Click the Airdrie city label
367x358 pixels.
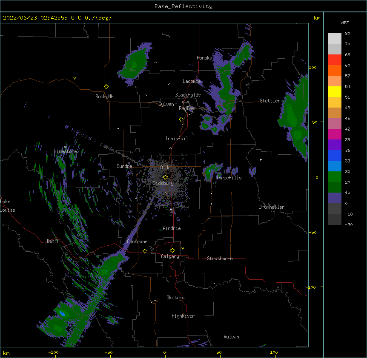[172, 228]
